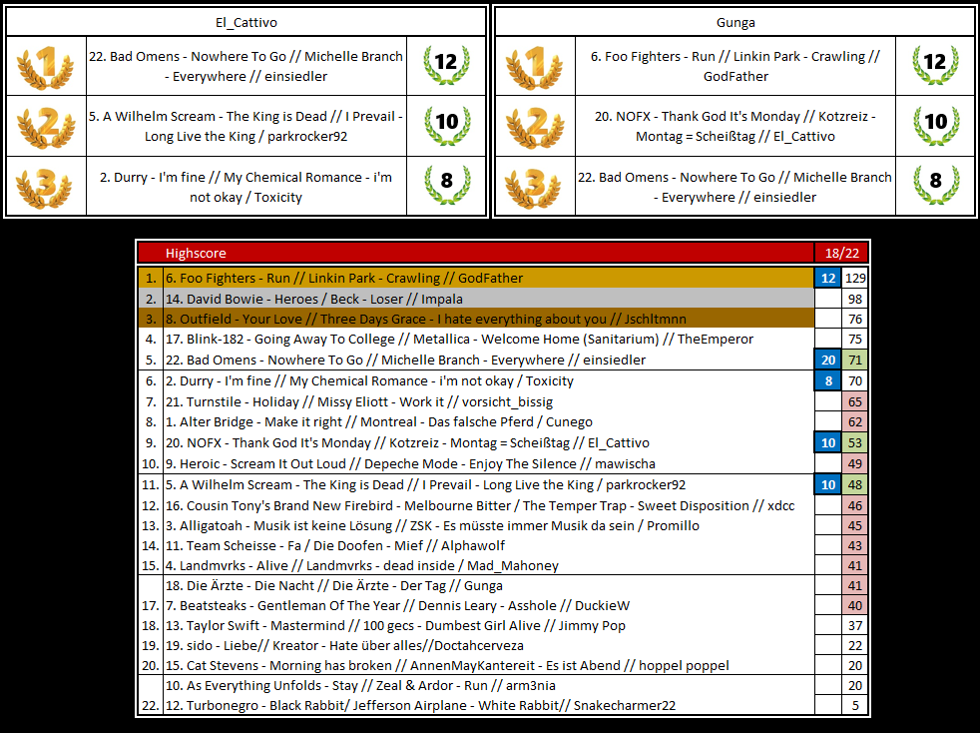980x733 pixels.
Task: Select the 12-point laurel wreath in Gunga's table
Action: coord(936,65)
